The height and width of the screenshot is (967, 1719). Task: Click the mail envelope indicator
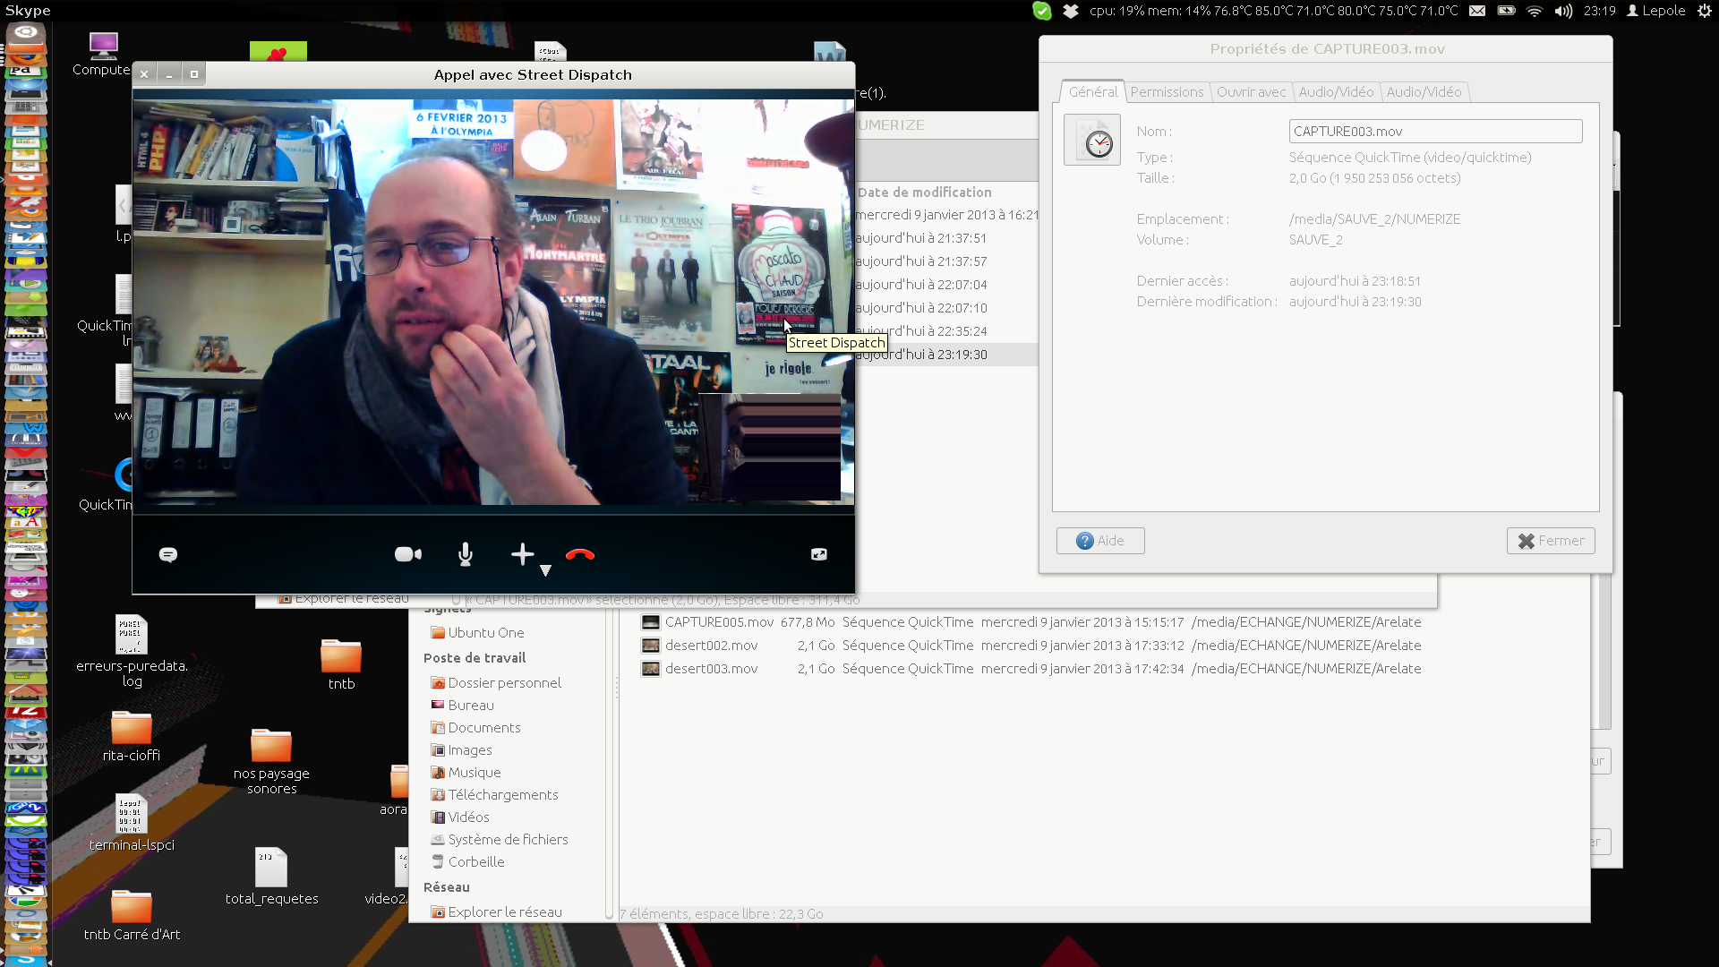[x=1477, y=11]
